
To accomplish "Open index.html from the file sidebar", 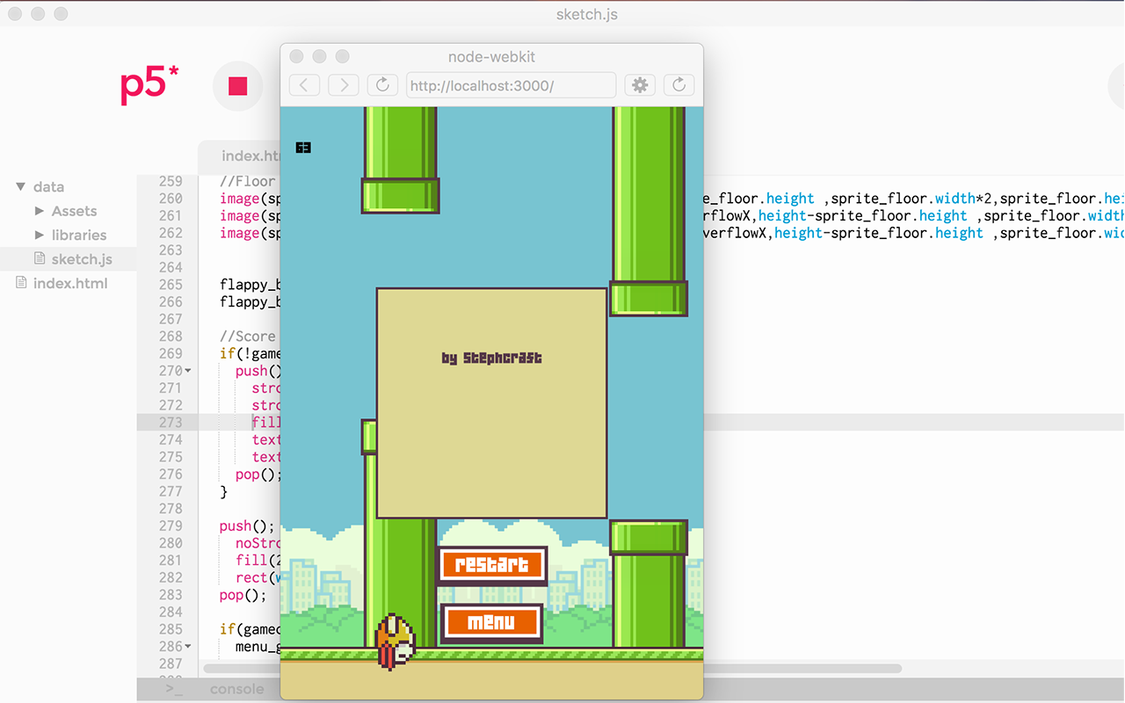I will pyautogui.click(x=69, y=283).
